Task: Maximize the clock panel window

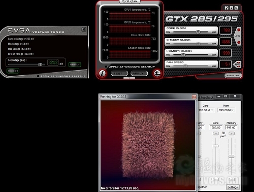Action: [226, 96]
